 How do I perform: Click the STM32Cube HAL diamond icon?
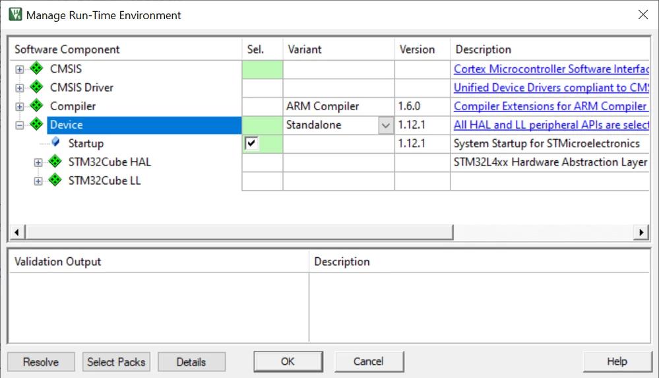(55, 161)
